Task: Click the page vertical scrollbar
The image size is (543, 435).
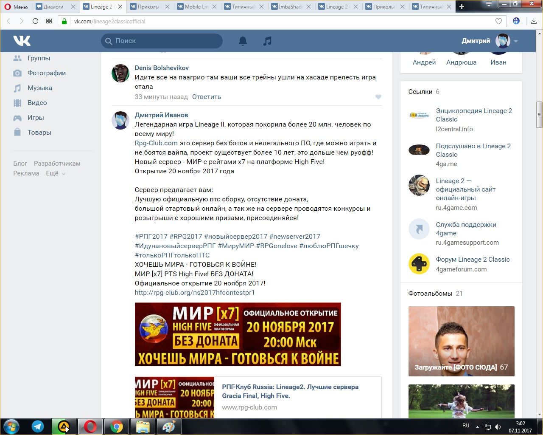Action: (539, 115)
